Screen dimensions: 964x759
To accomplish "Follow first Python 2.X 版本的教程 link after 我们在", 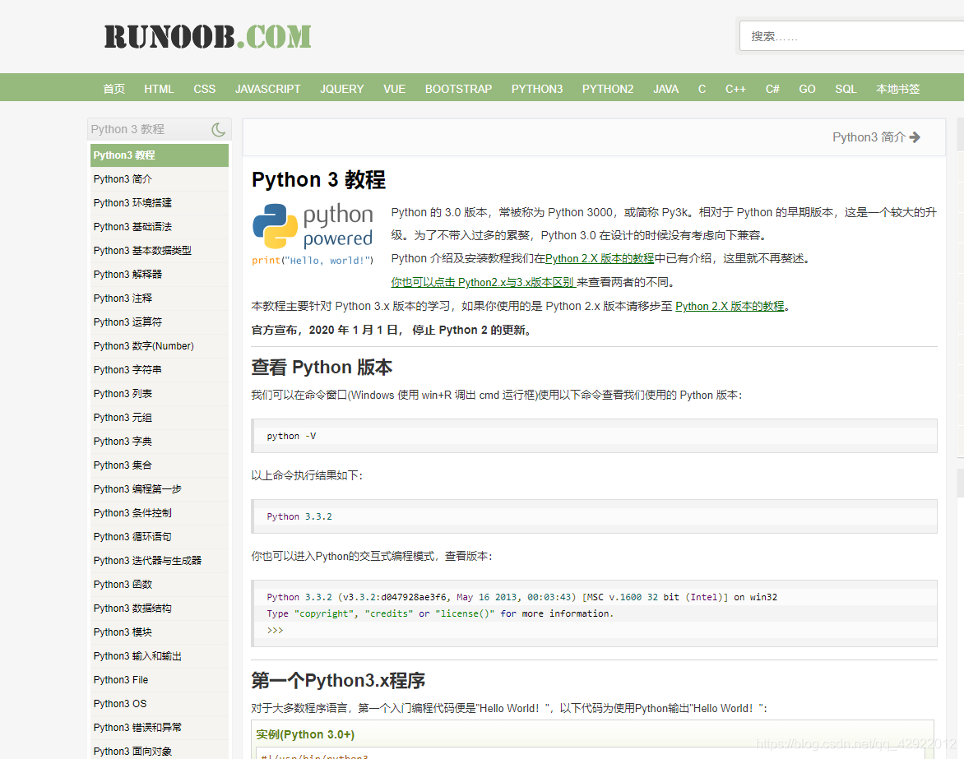I will tap(600, 259).
